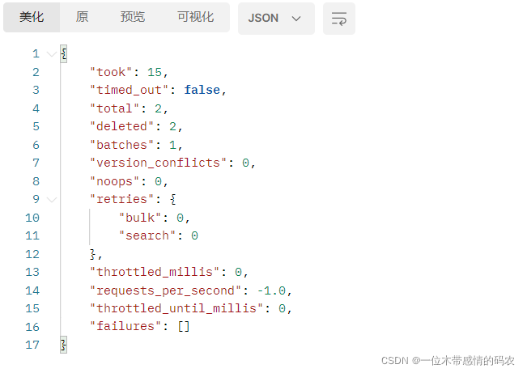Click line number 17 in the gutter

point(32,345)
